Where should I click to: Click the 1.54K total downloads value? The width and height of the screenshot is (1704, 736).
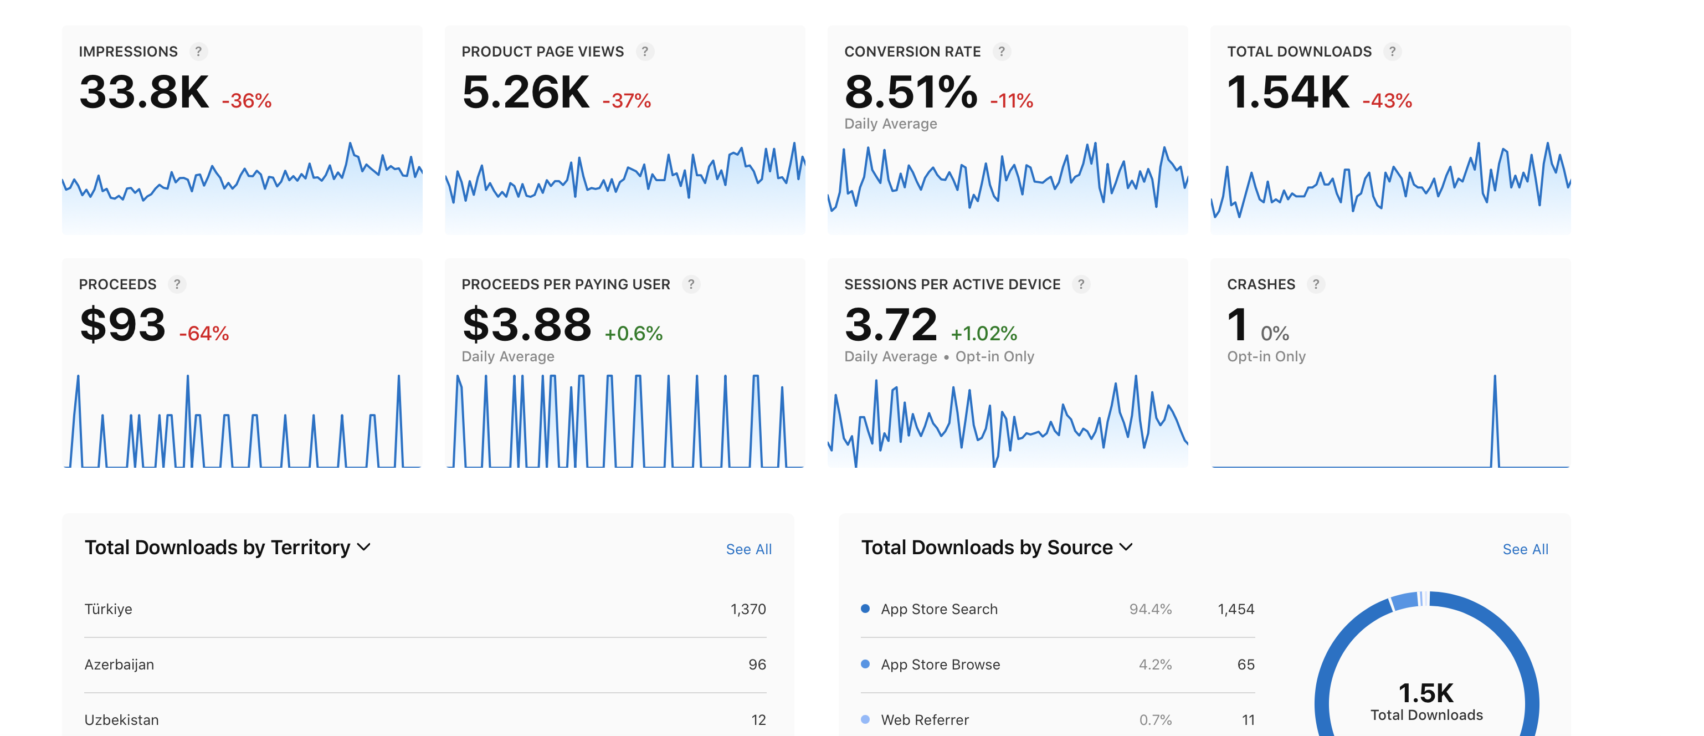pyautogui.click(x=1289, y=92)
